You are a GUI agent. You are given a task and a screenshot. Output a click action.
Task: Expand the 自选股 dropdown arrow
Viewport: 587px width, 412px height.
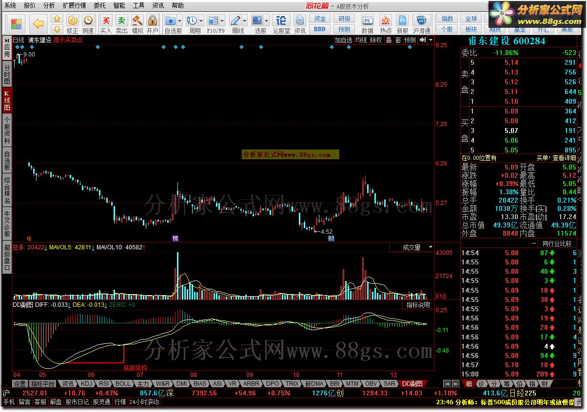(180, 21)
